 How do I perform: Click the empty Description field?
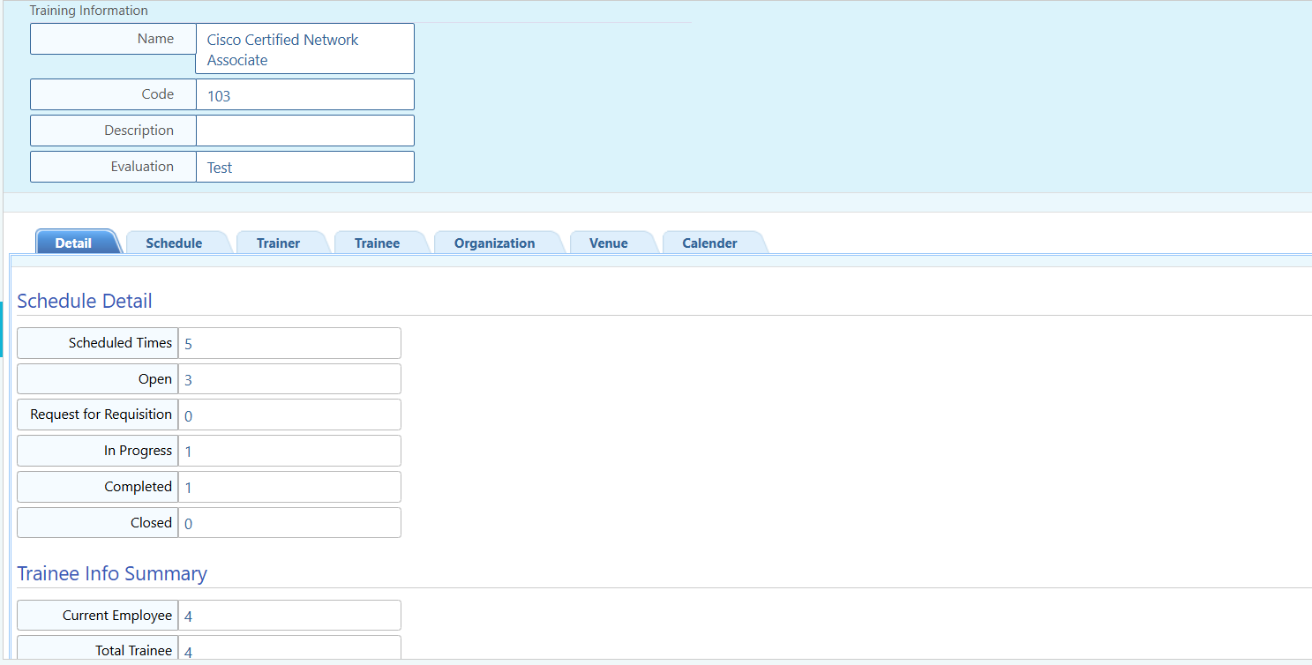point(304,131)
